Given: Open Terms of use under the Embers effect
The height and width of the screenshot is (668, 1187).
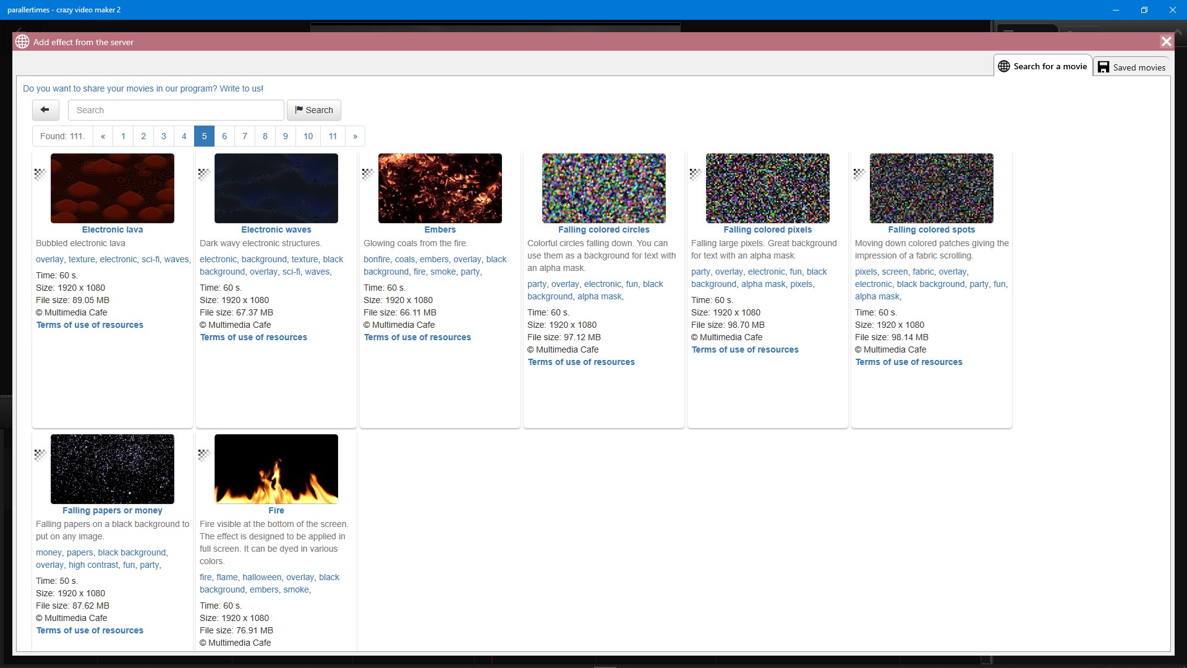Looking at the screenshot, I should coord(417,337).
